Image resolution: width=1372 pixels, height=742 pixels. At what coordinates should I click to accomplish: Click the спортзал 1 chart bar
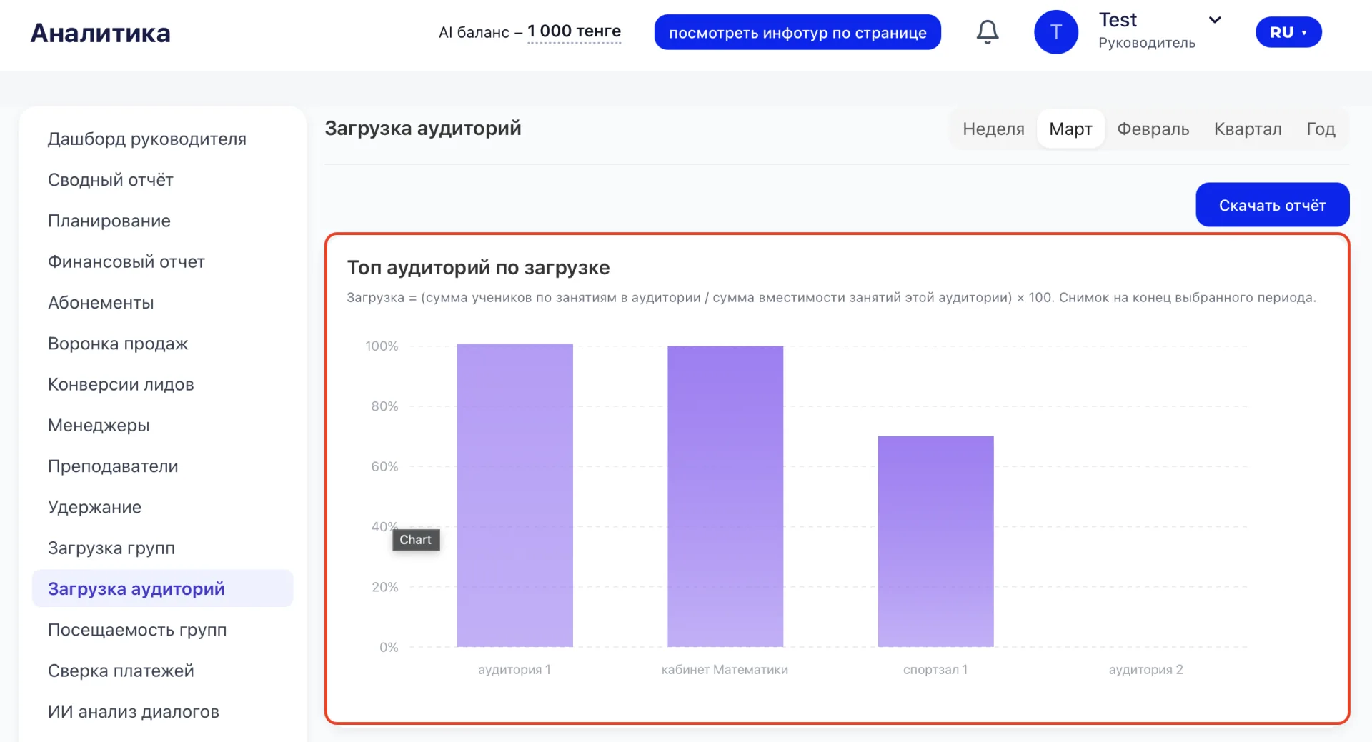[x=936, y=541]
